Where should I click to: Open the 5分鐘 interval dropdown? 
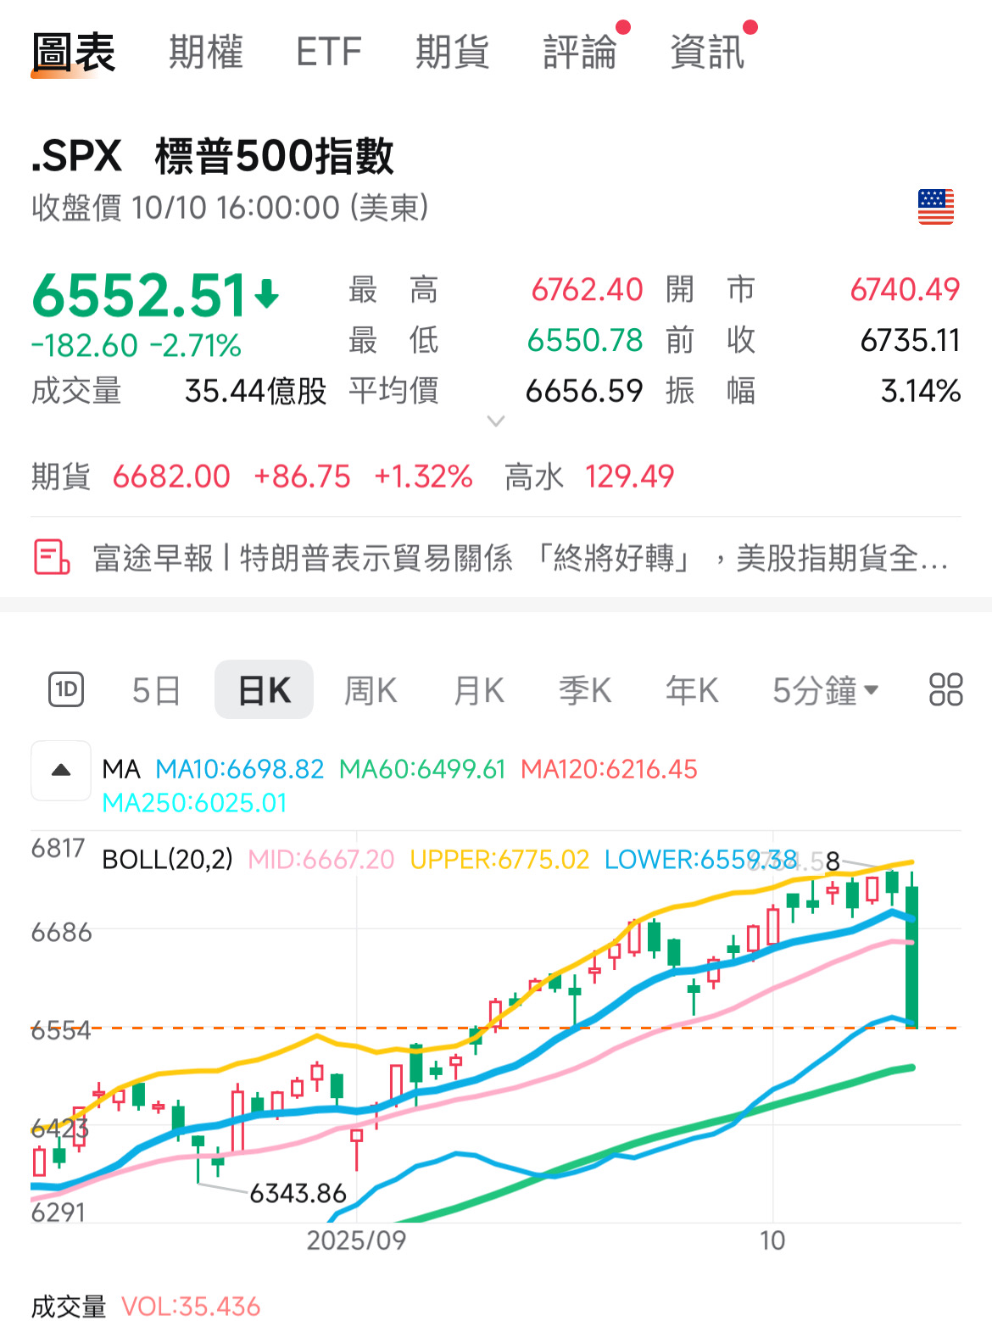[824, 690]
